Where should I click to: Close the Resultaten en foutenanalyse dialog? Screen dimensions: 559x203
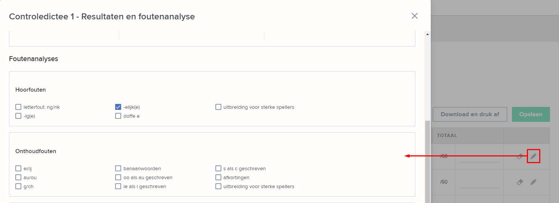tap(414, 16)
